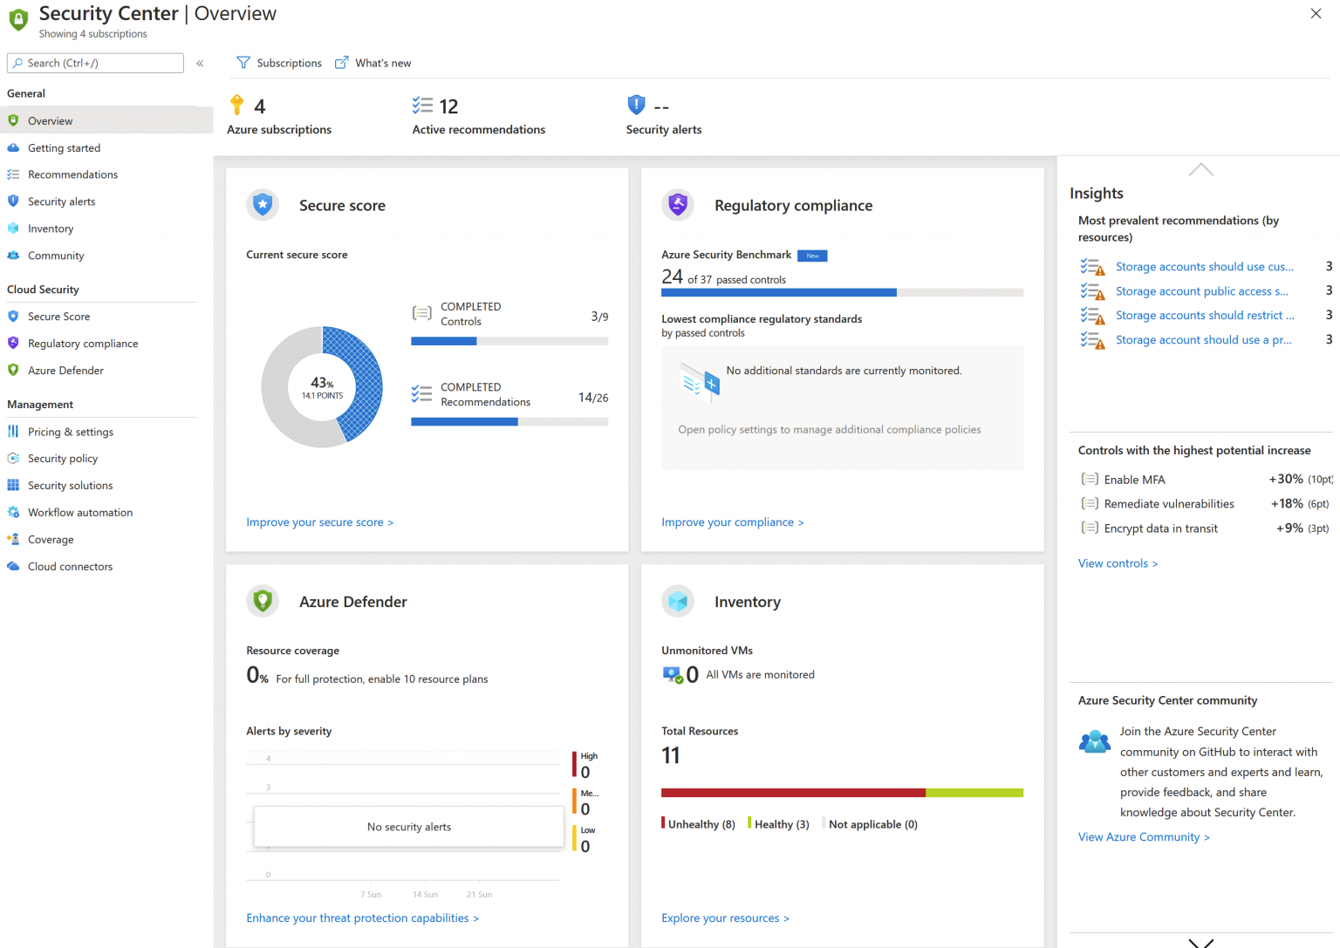Open 'Storage account should use a pr...' recommendation
The height and width of the screenshot is (948, 1340).
coord(1205,340)
